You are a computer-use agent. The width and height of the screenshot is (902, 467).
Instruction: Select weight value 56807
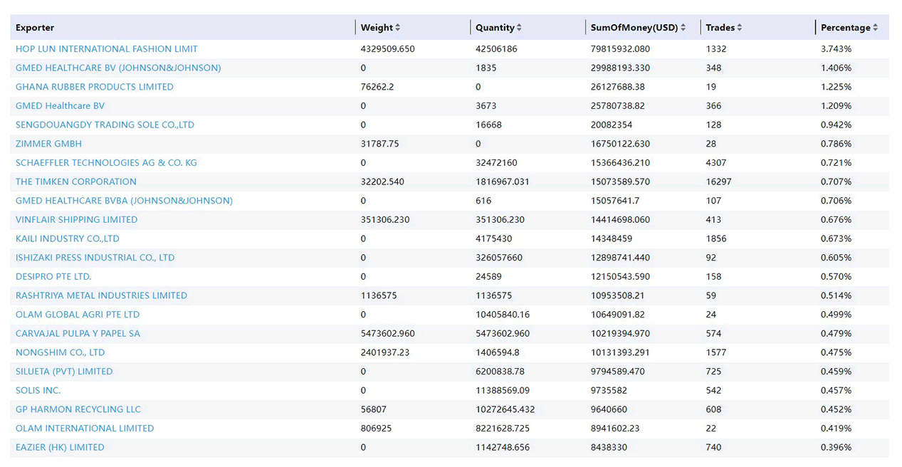(x=374, y=409)
